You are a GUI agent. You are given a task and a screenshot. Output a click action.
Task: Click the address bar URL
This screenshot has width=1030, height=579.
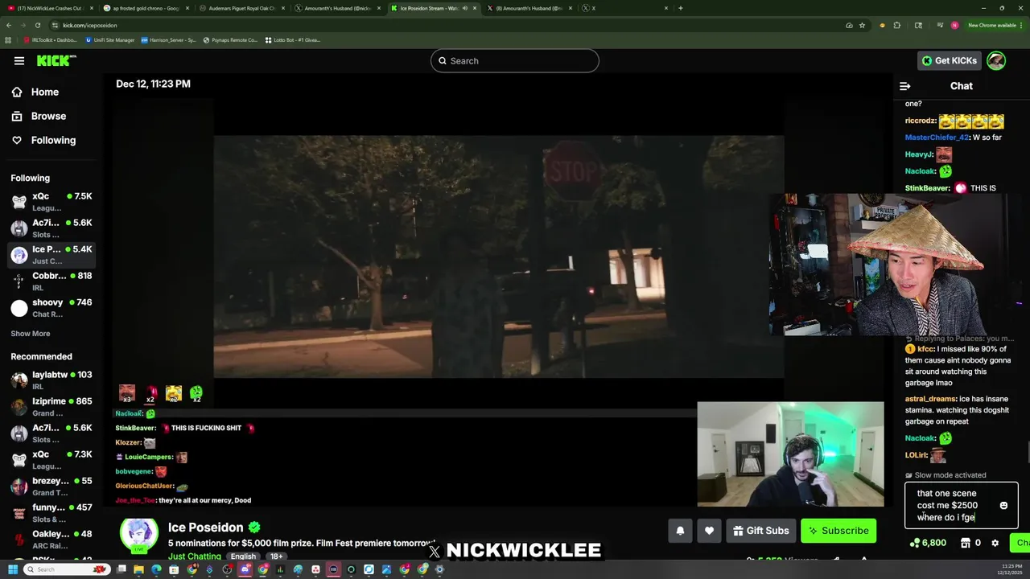point(90,25)
